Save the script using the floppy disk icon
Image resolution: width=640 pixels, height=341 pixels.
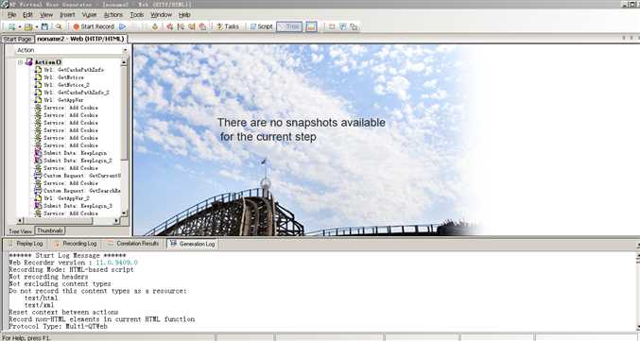pyautogui.click(x=44, y=26)
